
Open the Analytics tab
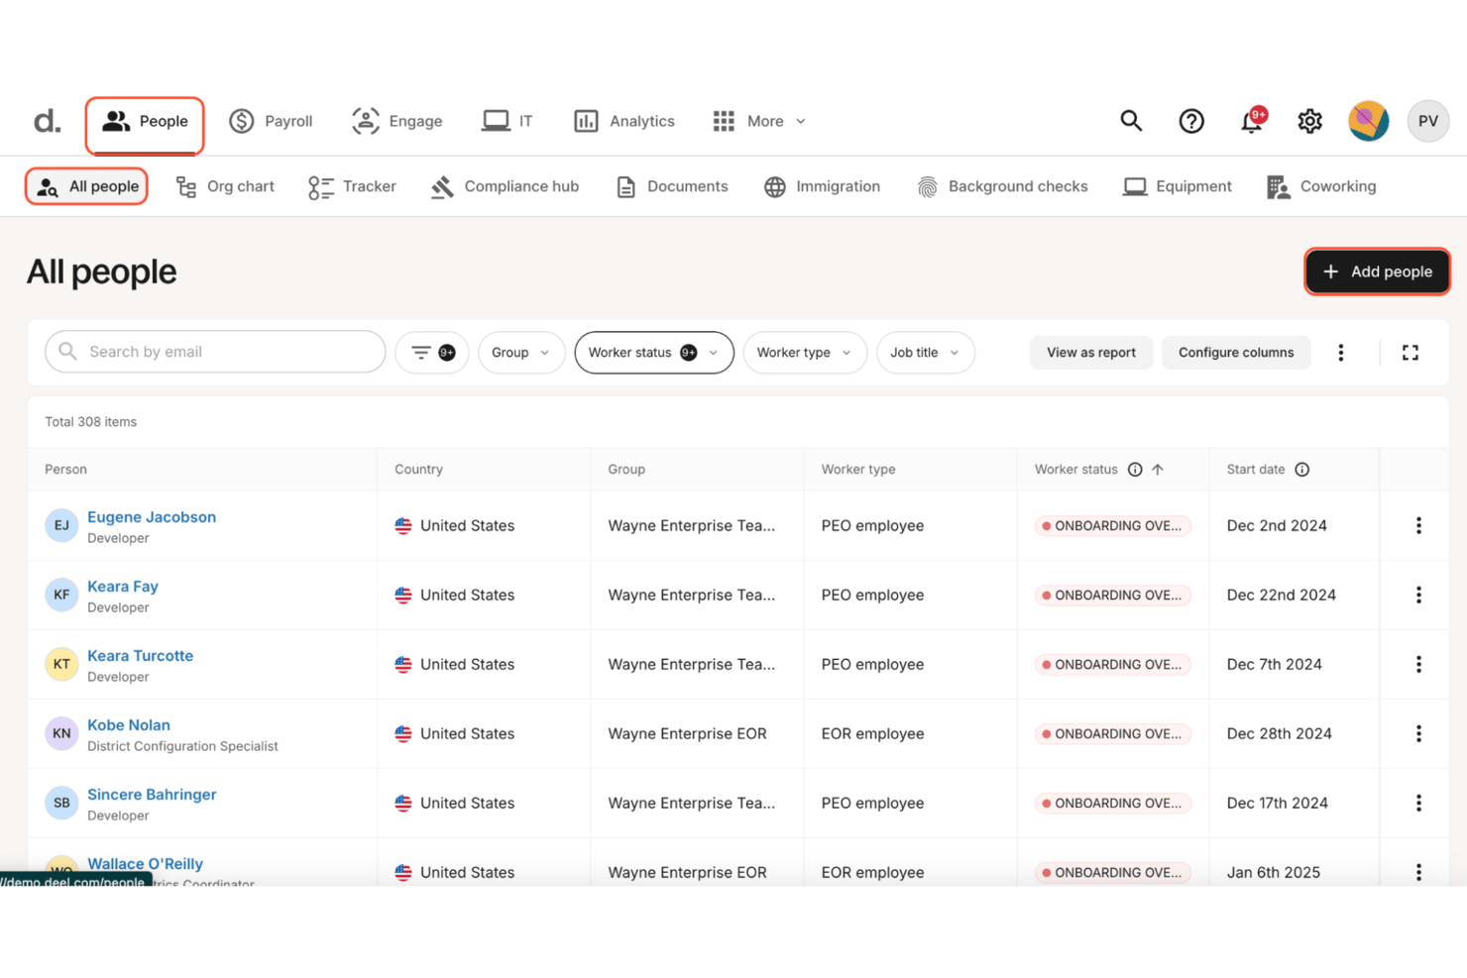tap(623, 121)
